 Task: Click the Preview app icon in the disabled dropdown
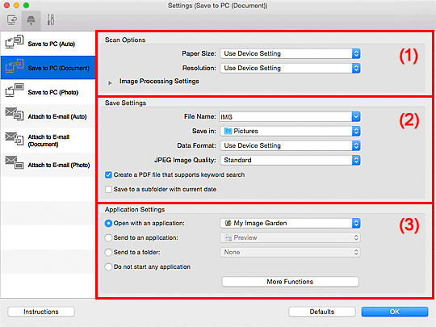click(228, 237)
